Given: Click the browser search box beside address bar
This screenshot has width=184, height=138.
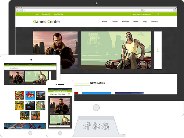Looking at the screenshot, I should (x=158, y=10).
